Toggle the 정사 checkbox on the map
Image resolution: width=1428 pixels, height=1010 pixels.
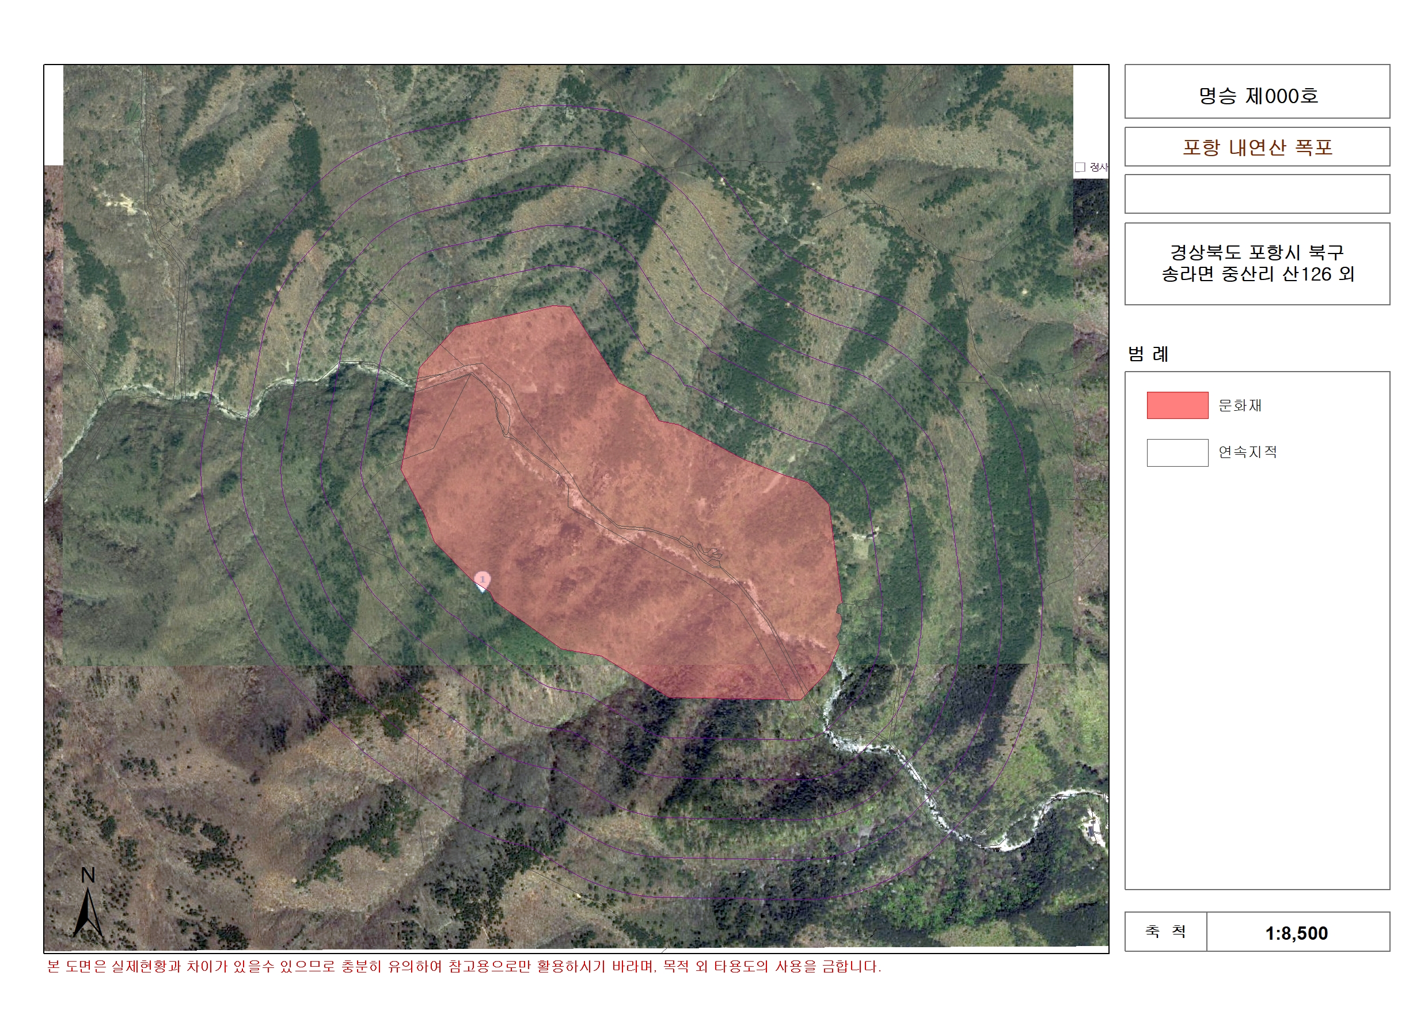[x=1080, y=167]
